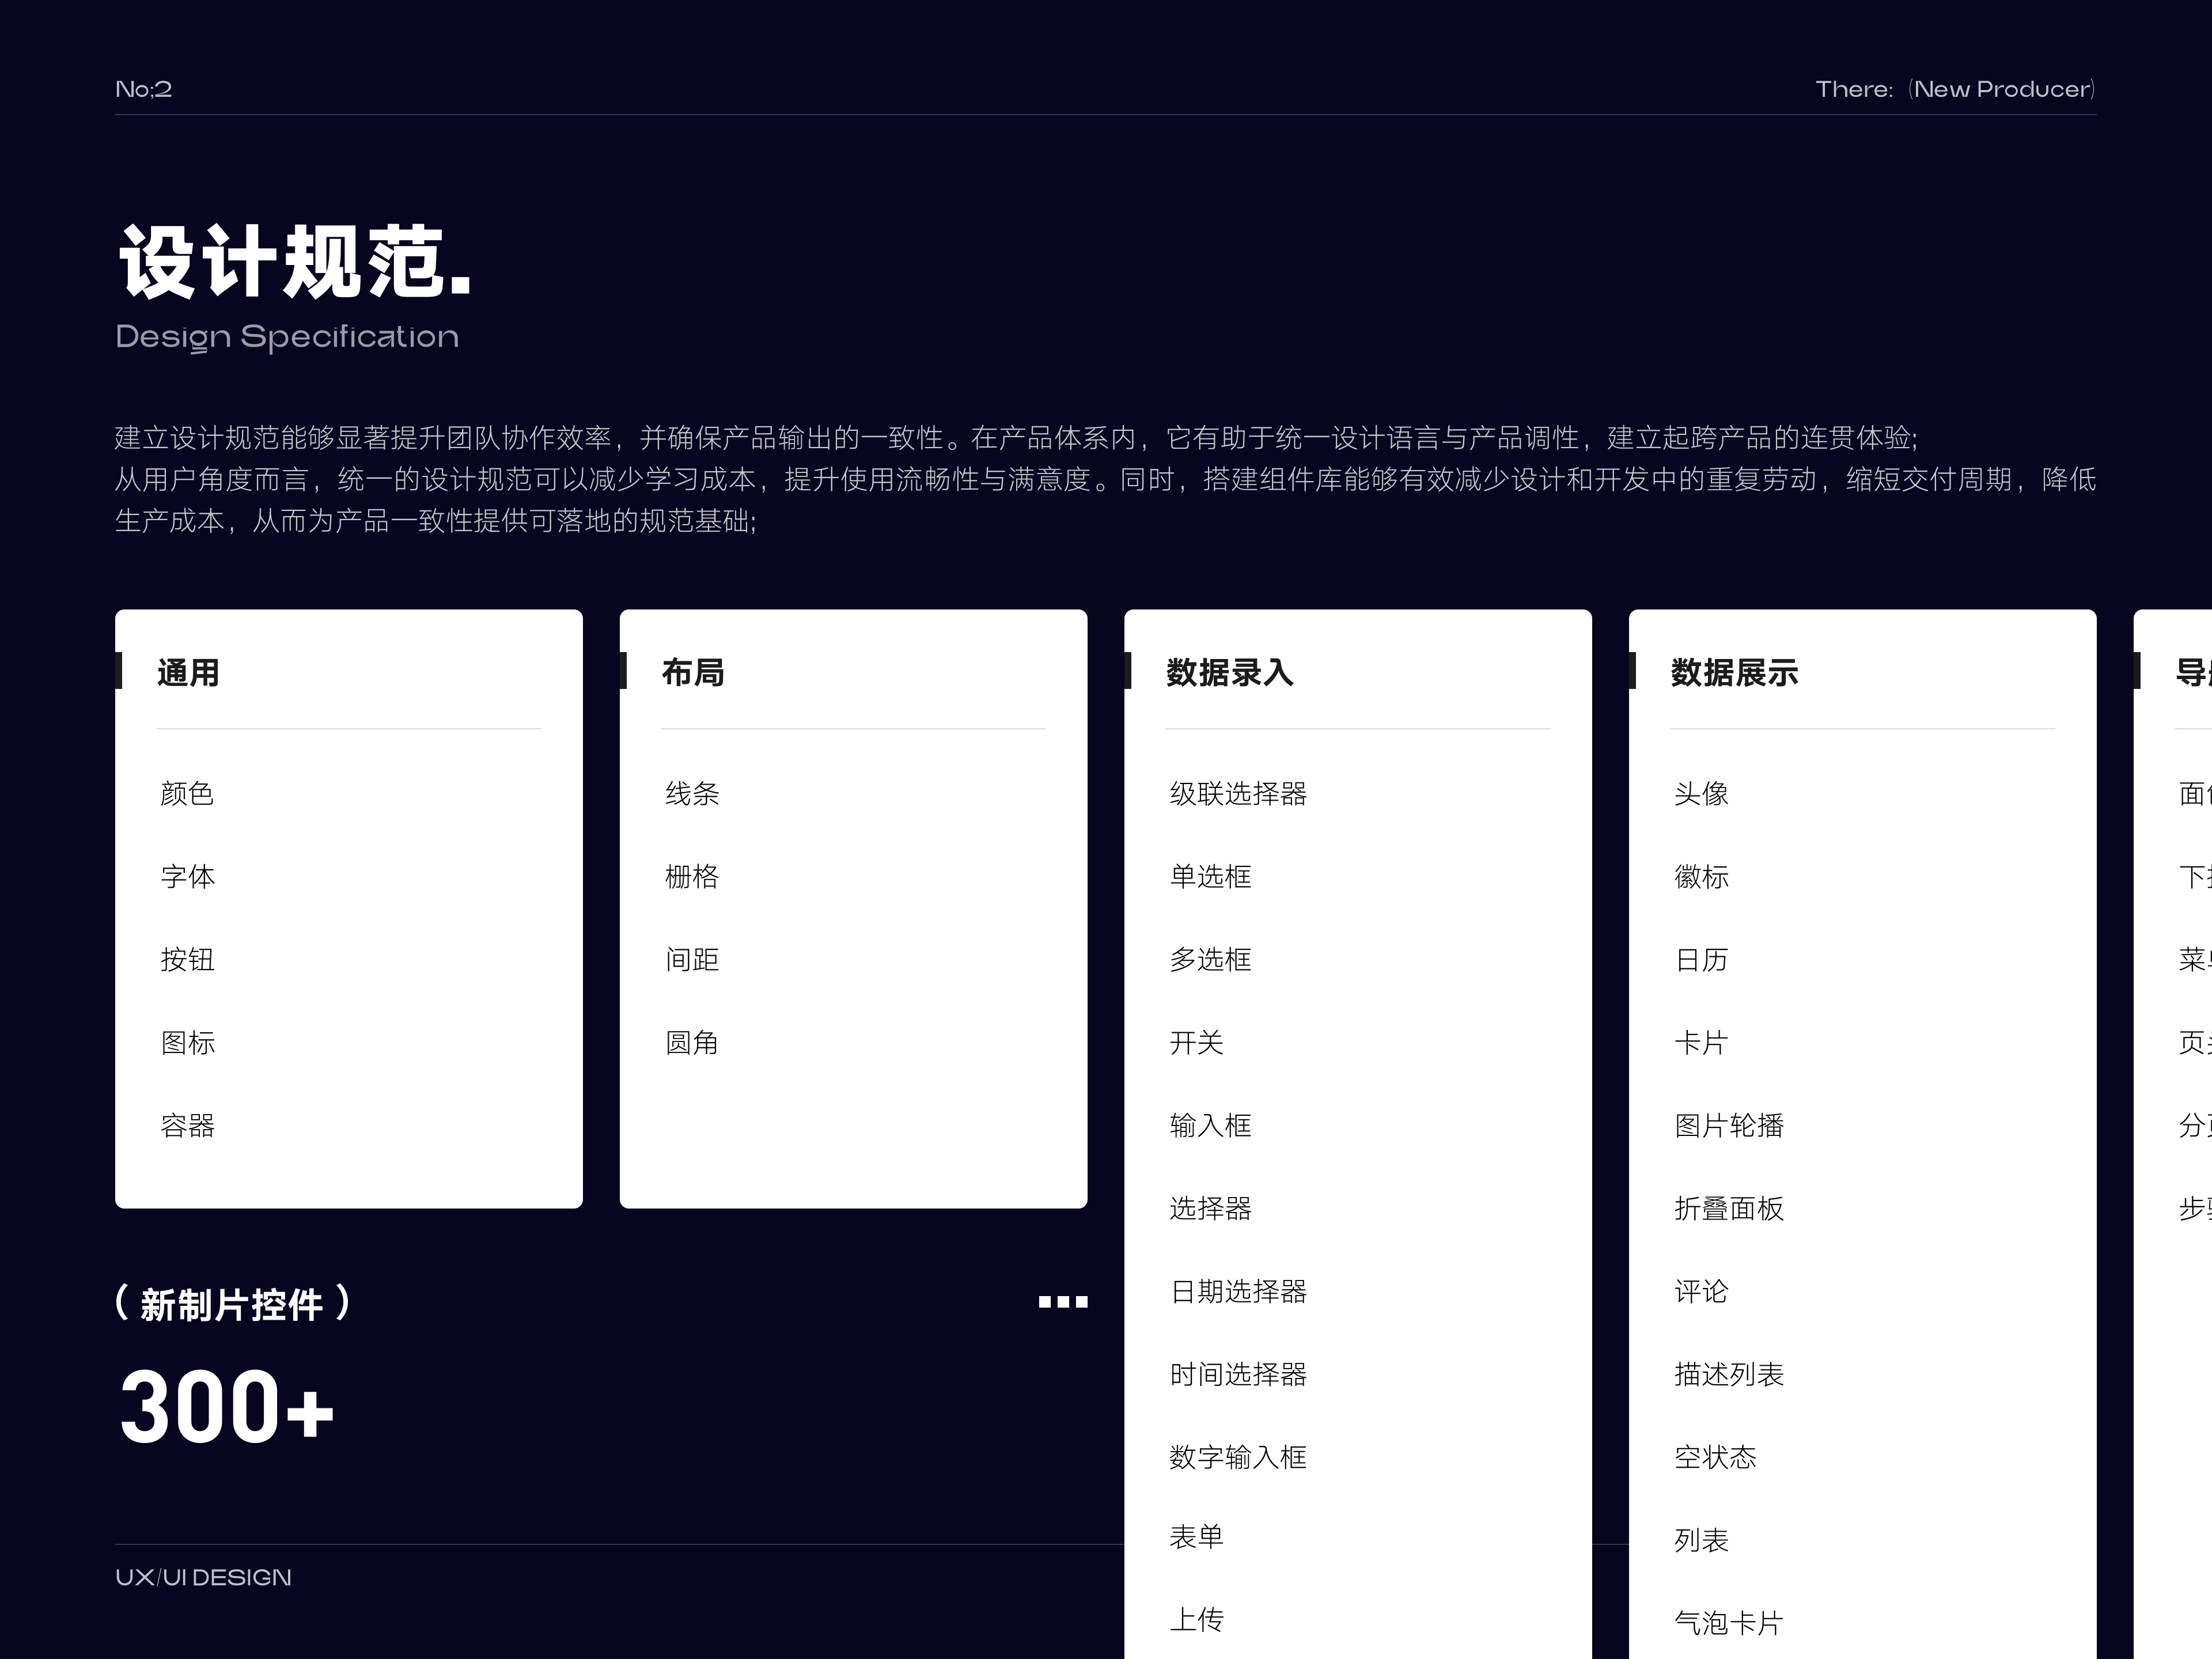Select 时间选择器 entry
This screenshot has width=2212, height=1659.
[1238, 1374]
